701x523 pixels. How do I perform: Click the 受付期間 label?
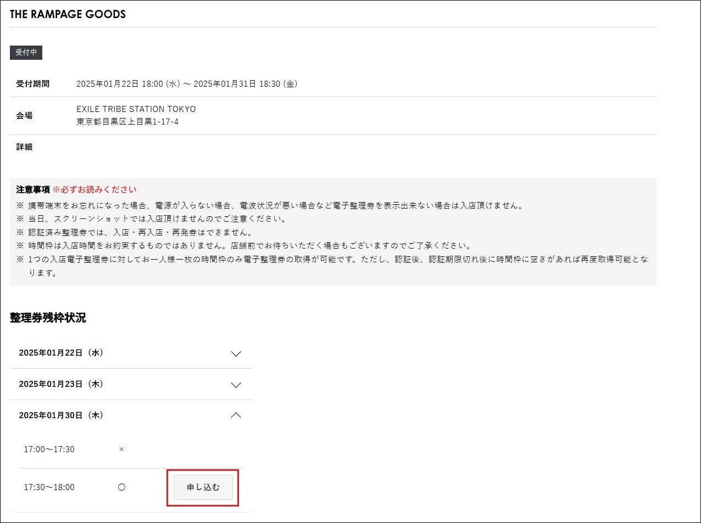click(32, 84)
